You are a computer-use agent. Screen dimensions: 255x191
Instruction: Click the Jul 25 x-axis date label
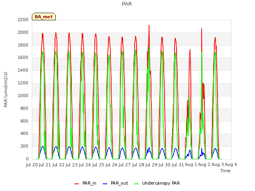[98, 165]
